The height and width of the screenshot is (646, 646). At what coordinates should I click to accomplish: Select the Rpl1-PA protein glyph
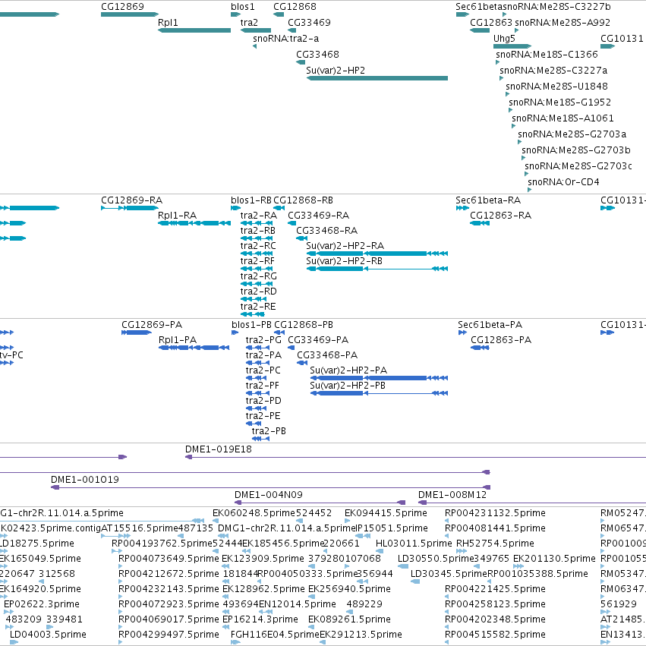194,348
